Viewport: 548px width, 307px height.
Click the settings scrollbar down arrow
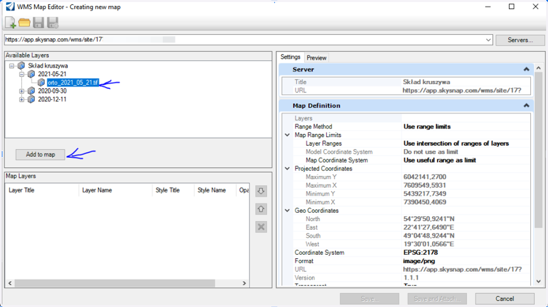[x=537, y=281]
